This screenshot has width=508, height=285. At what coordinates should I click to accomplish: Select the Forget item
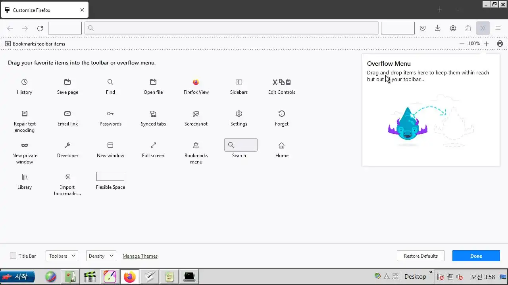(x=282, y=118)
